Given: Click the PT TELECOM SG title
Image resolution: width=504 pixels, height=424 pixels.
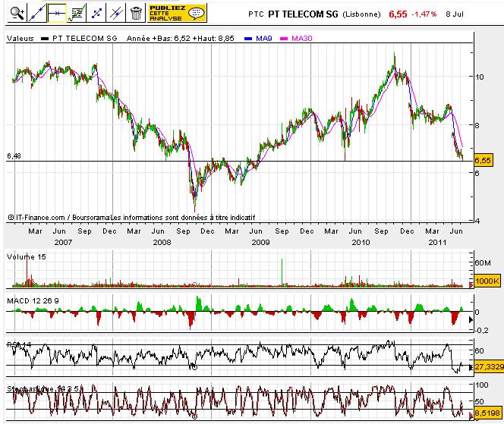Looking at the screenshot, I should point(303,14).
